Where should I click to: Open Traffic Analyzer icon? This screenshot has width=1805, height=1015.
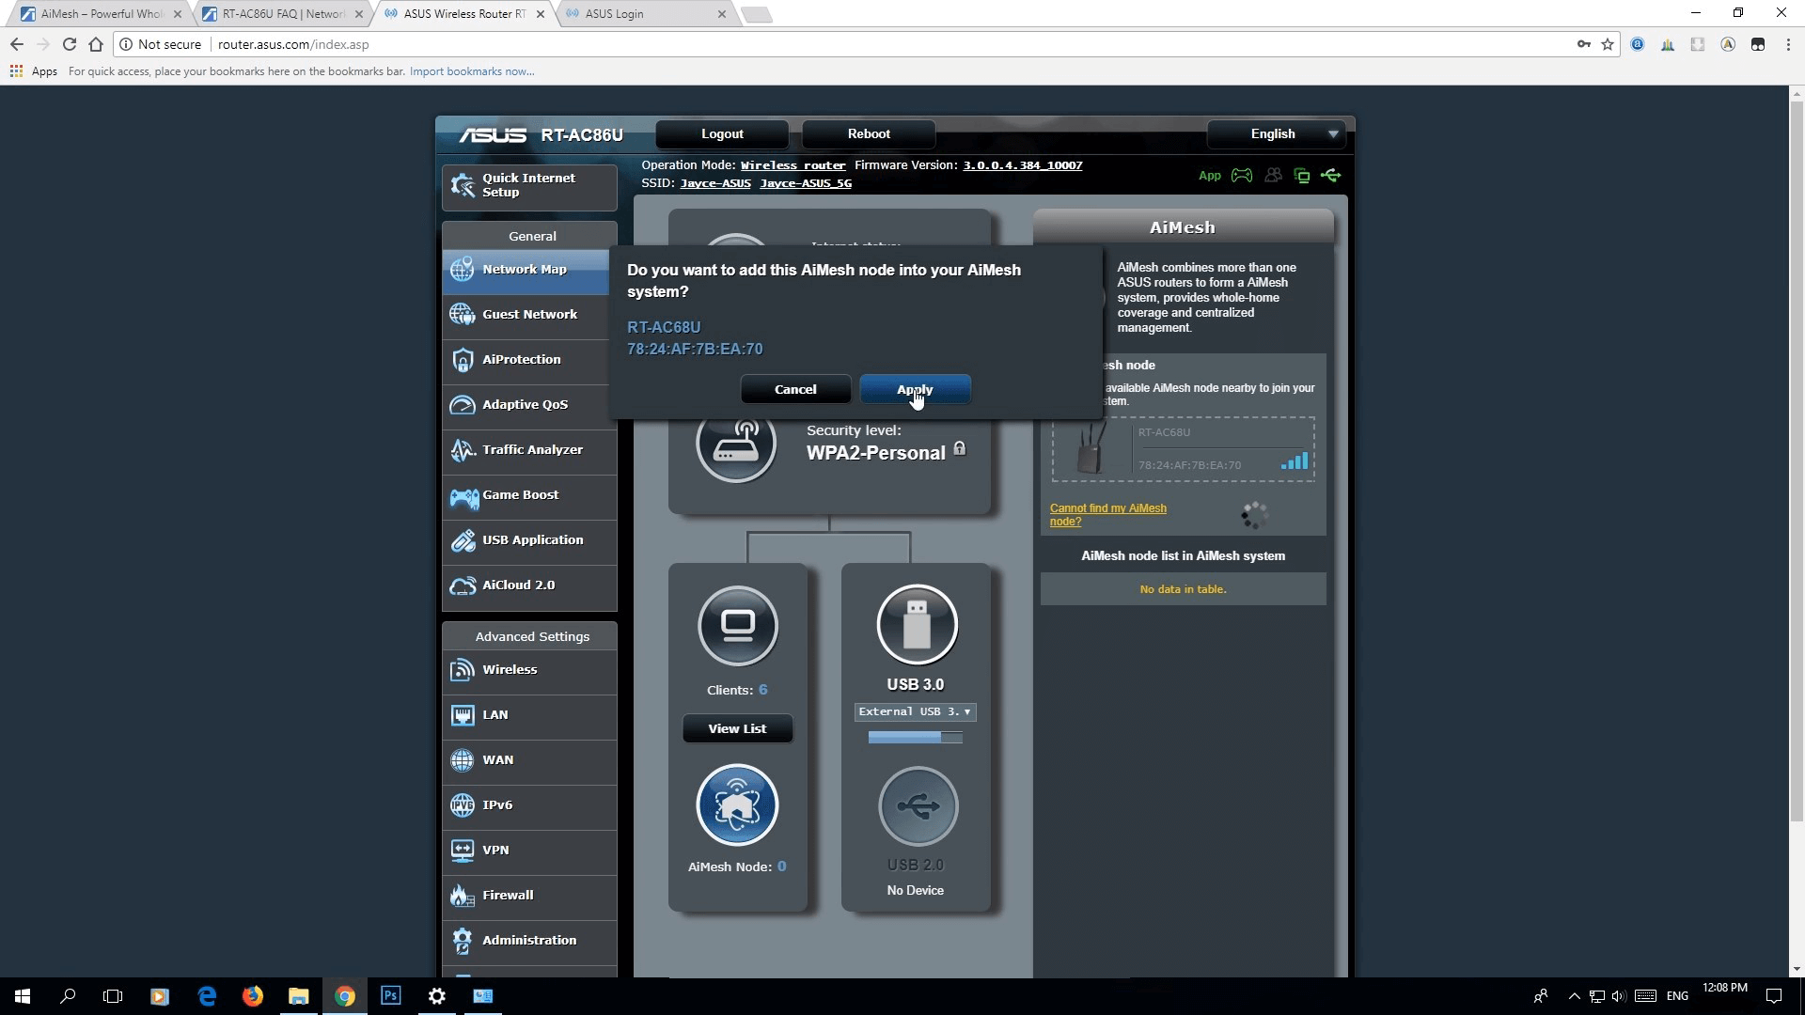coord(462,450)
